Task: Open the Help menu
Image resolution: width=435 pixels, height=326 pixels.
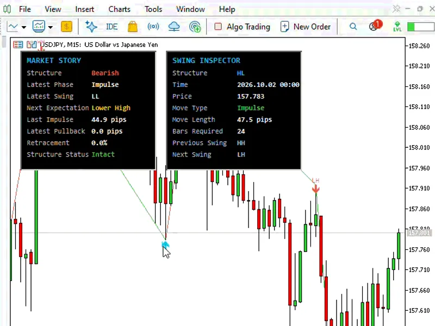Action: [x=227, y=9]
